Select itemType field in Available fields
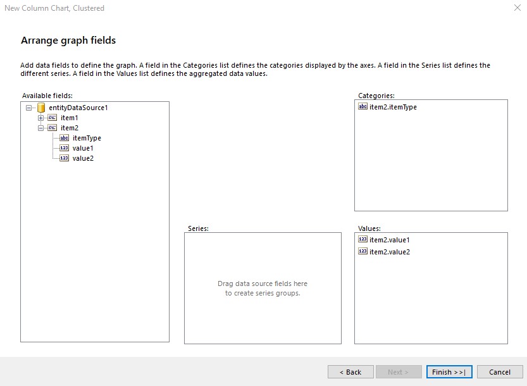This screenshot has height=386, width=527. (x=87, y=138)
